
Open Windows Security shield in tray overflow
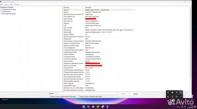tap(176, 92)
